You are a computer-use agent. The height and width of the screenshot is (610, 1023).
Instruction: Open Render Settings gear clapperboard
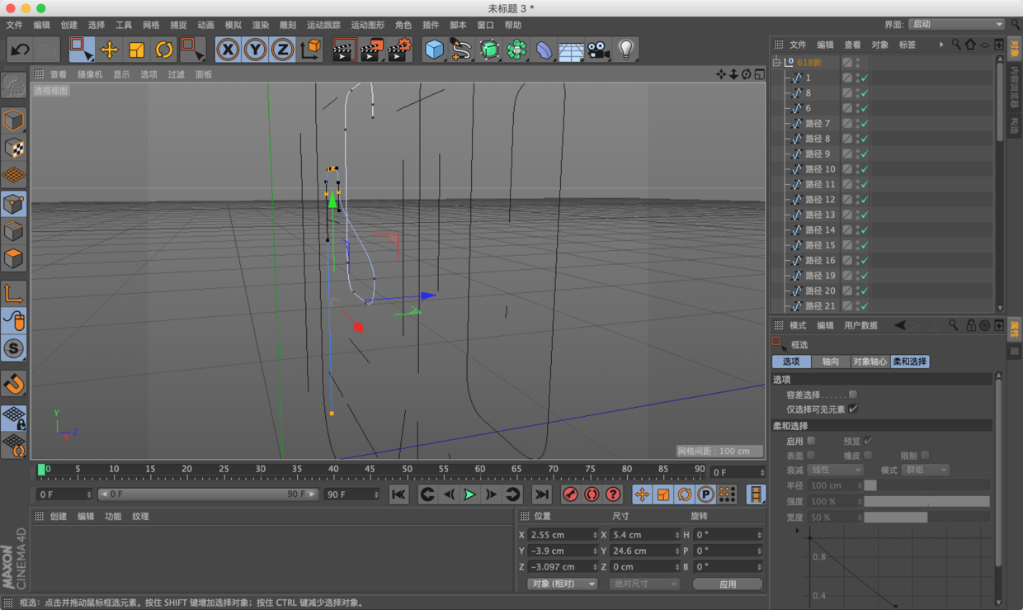(x=399, y=50)
